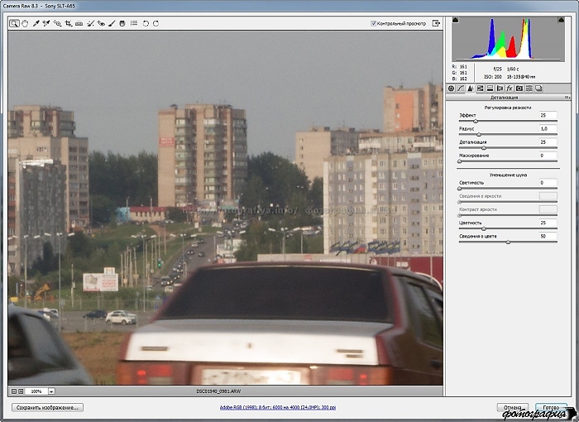Viewport: 579px width, 422px height.
Task: Open the Camera Calibration panel tab
Action: (x=519, y=89)
